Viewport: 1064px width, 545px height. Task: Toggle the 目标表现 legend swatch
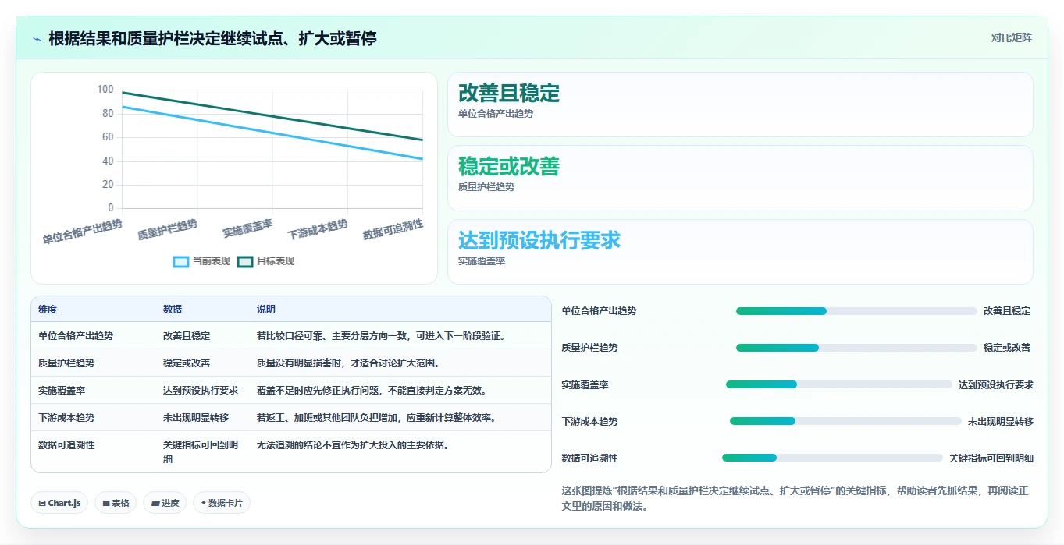click(x=245, y=262)
